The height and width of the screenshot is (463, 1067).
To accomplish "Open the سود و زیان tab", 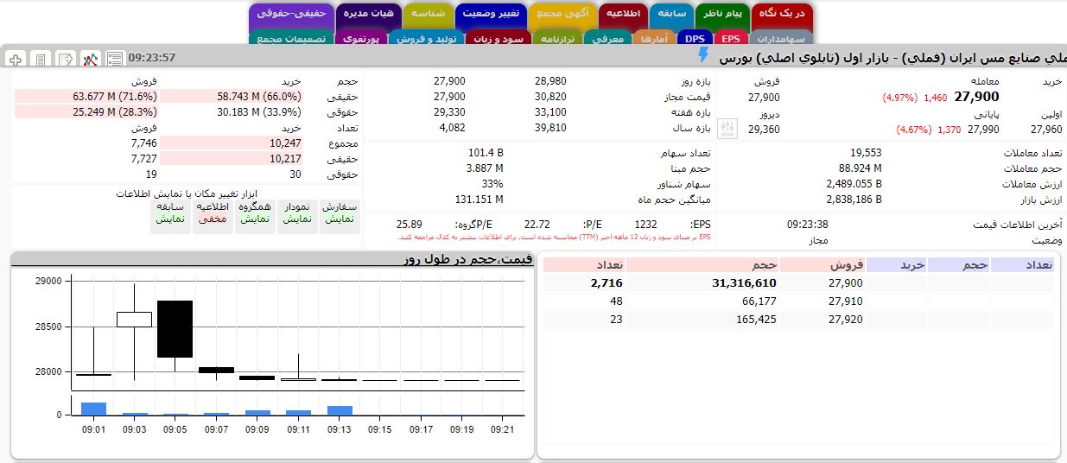I will (x=499, y=39).
